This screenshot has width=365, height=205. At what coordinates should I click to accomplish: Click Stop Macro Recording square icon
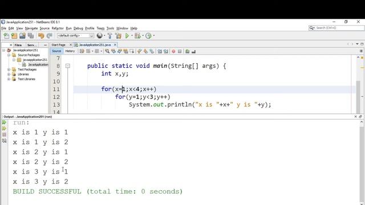(180, 51)
